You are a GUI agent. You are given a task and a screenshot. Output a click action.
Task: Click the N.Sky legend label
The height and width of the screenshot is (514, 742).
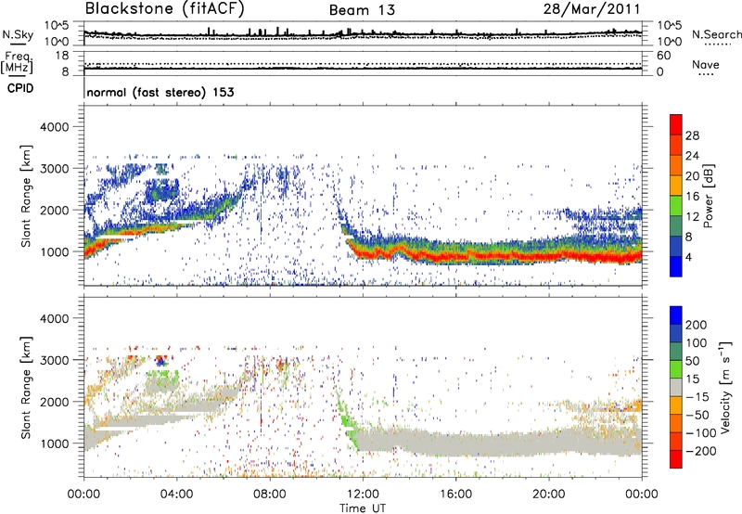click(x=18, y=34)
